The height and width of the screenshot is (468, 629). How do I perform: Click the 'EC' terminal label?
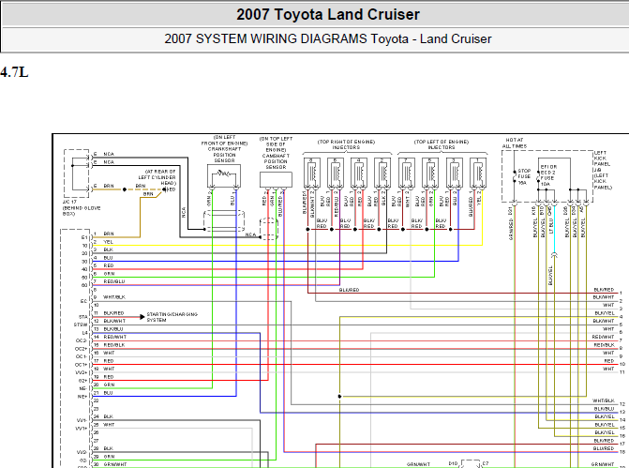[x=83, y=301]
